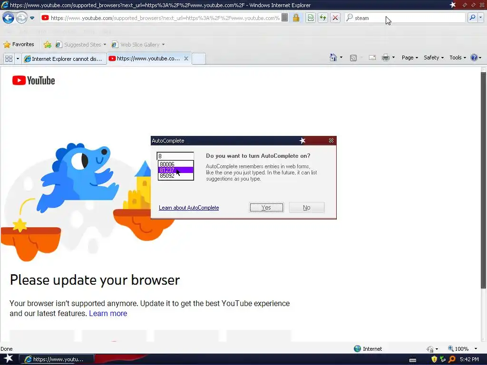Viewport: 487px width, 365px height.
Task: Open the Safety menu
Action: tap(434, 58)
